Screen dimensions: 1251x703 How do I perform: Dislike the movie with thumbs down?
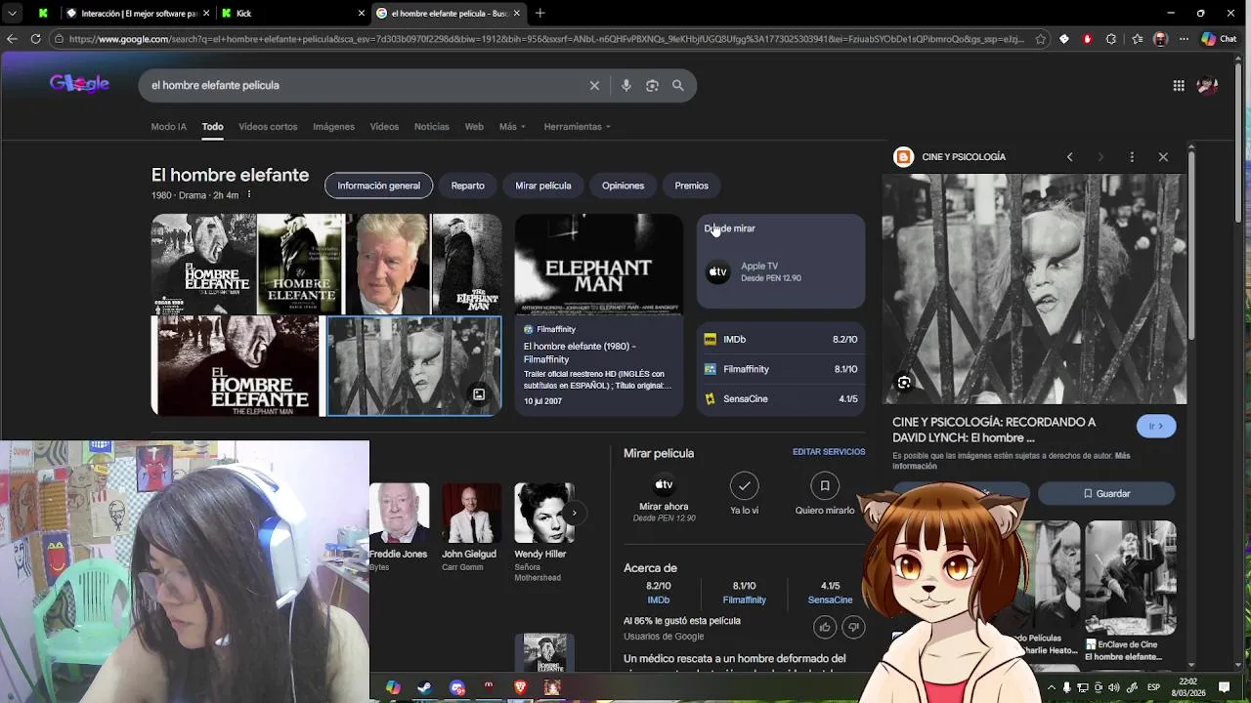(x=853, y=627)
